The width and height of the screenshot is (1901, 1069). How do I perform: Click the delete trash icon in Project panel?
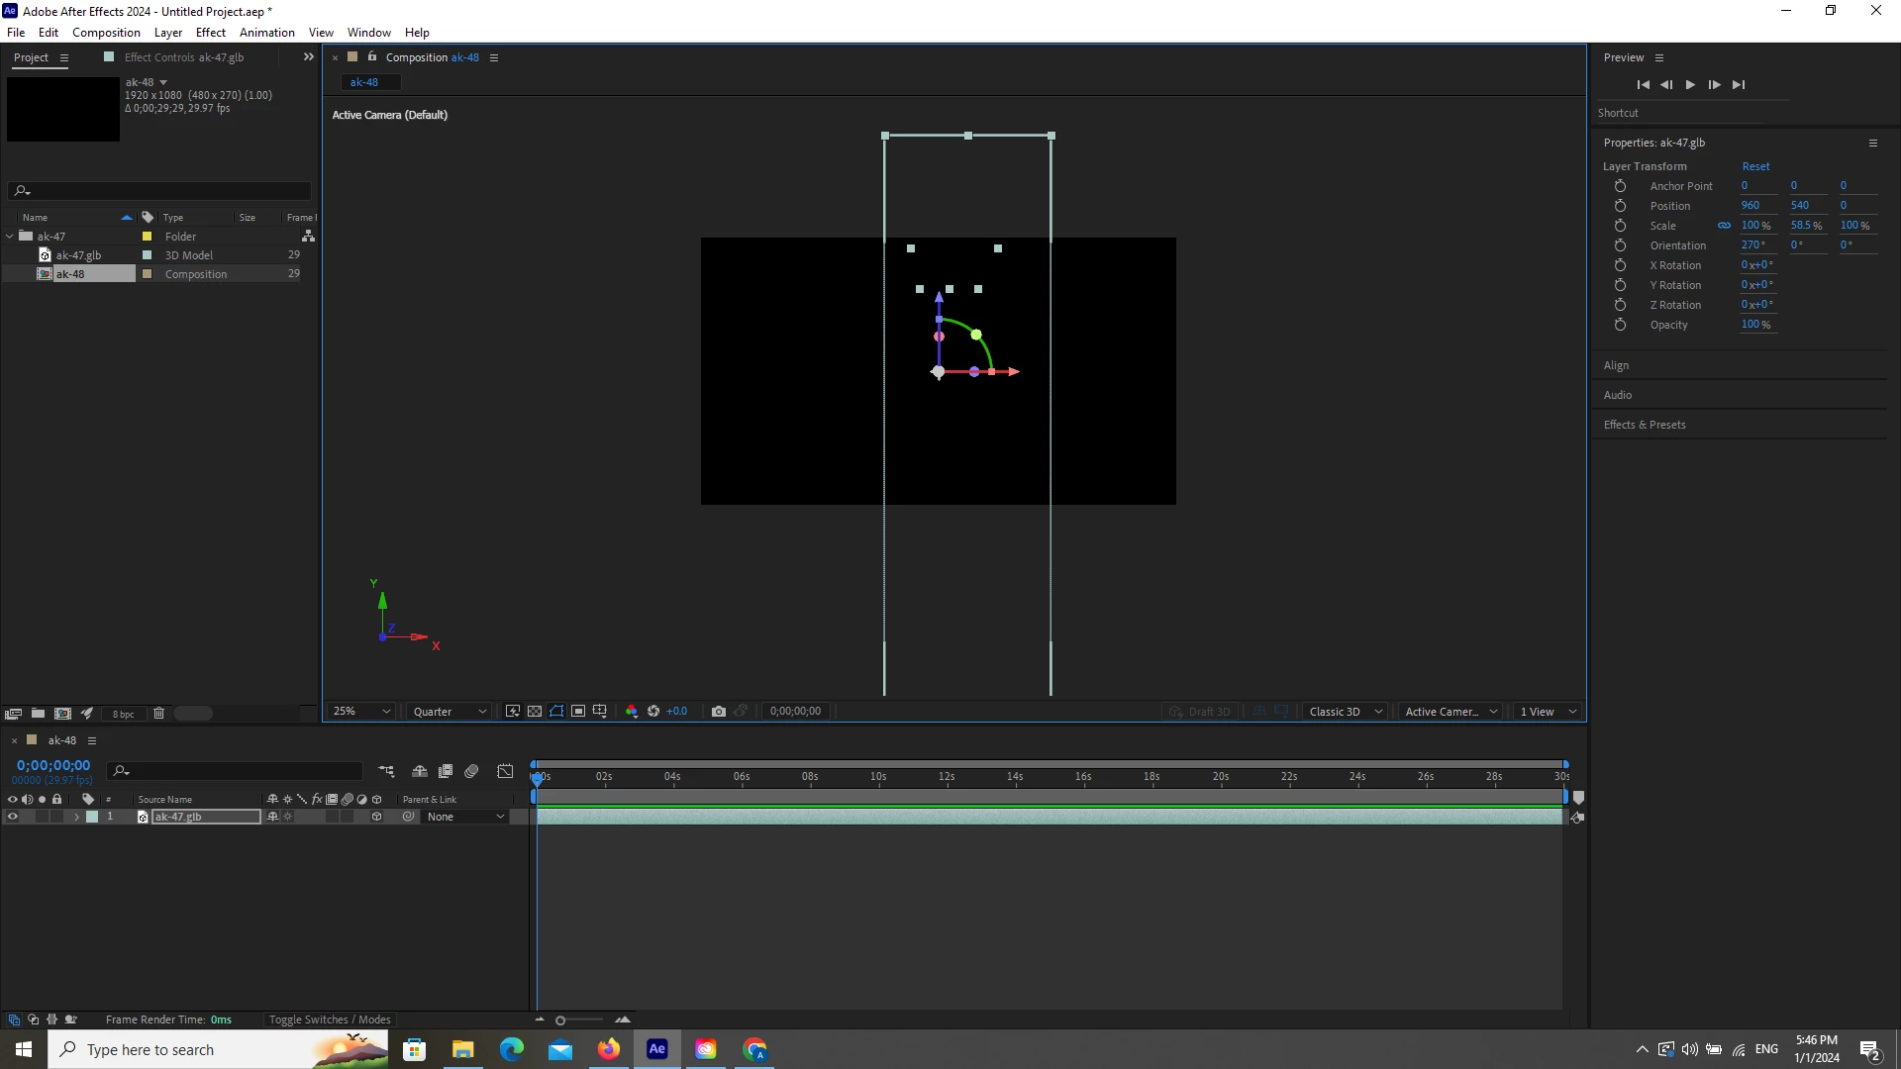158,714
